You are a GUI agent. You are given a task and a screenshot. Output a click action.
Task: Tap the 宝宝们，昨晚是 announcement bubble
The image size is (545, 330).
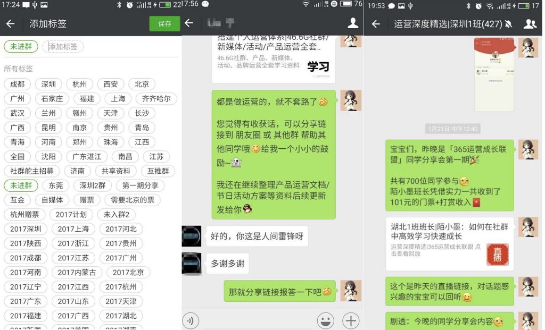(x=450, y=175)
